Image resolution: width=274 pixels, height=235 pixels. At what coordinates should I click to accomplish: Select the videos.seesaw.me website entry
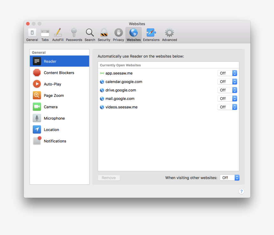coord(121,107)
